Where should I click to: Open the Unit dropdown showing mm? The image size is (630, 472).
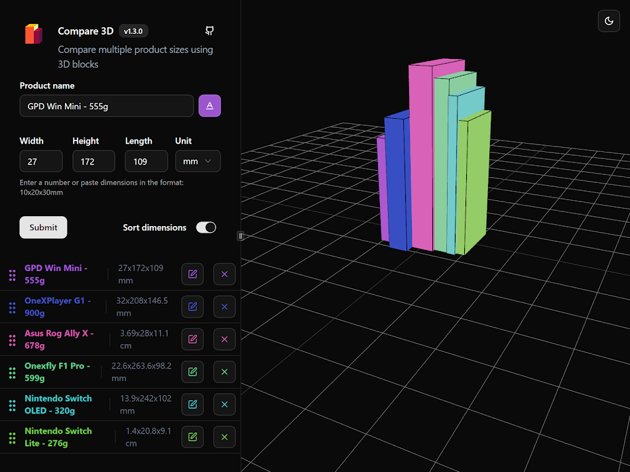pos(198,161)
